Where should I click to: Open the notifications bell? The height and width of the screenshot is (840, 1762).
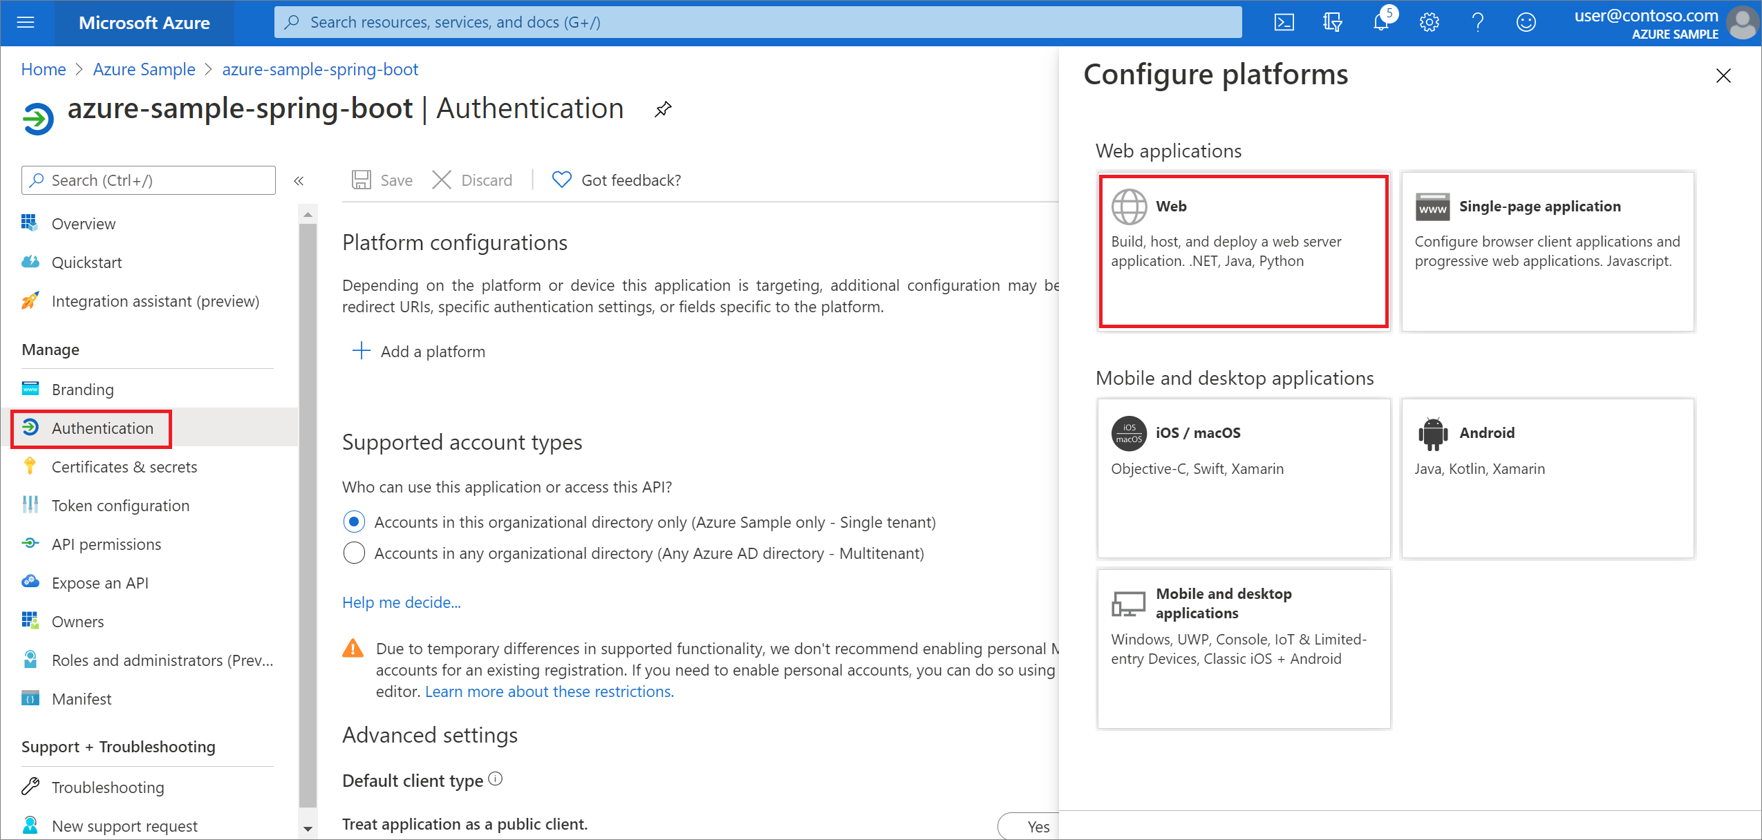(x=1381, y=21)
